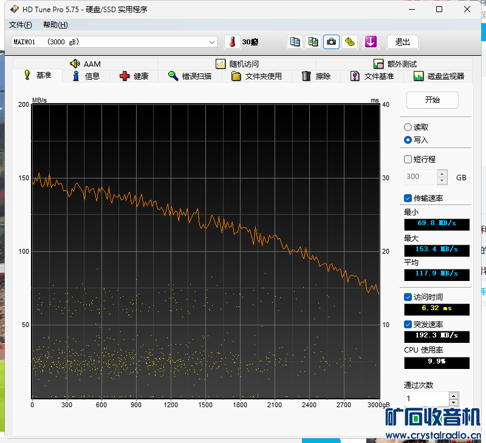
Task: Open the 文件(F) menu
Action: (21, 25)
